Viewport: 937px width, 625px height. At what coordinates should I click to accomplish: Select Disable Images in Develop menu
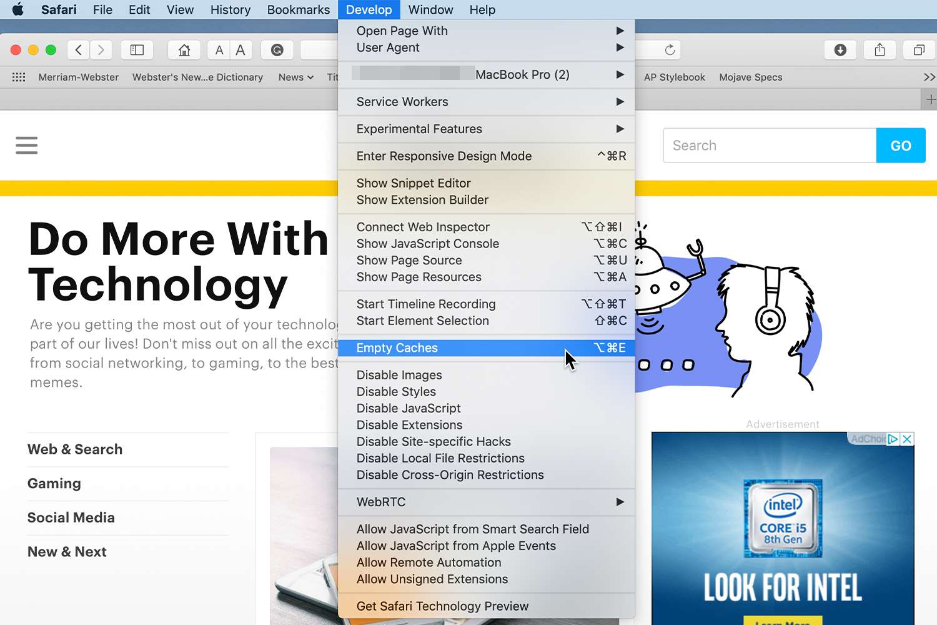coord(399,375)
